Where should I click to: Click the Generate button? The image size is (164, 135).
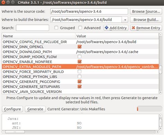[x=35, y=109]
